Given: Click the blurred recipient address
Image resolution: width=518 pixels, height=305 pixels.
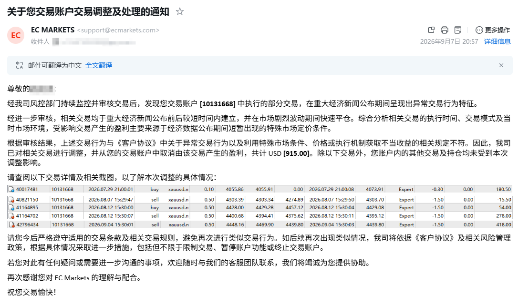Looking at the screenshot, I should pos(94,42).
